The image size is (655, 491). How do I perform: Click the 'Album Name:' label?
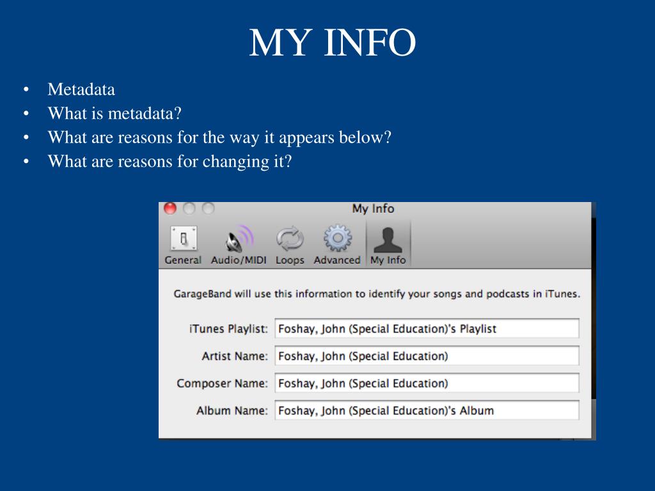coord(232,410)
